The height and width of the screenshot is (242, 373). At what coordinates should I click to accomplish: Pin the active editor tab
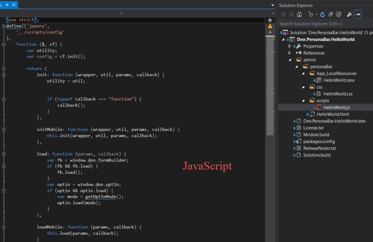7,4
